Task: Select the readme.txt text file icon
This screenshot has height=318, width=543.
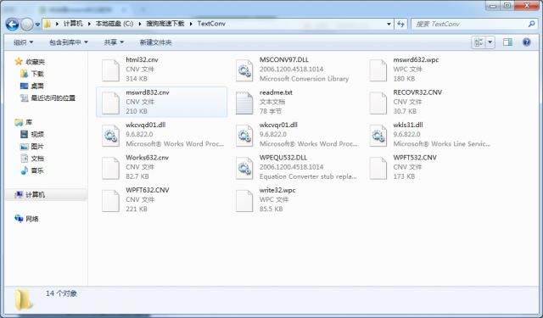Action: tap(244, 103)
